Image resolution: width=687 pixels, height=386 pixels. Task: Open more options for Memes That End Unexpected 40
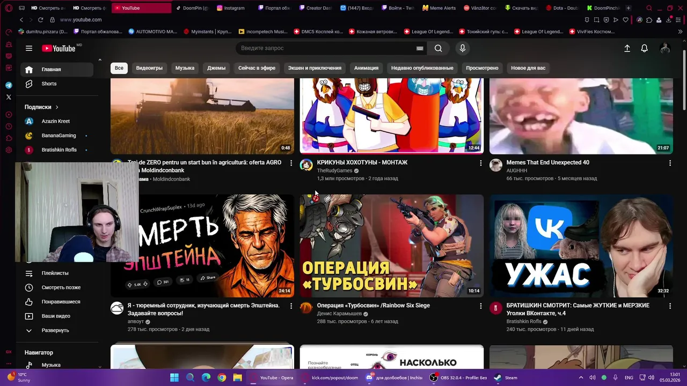click(x=670, y=162)
